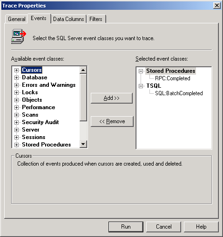Expand Errors and Warnings category
The height and width of the screenshot is (237, 223).
16,85
